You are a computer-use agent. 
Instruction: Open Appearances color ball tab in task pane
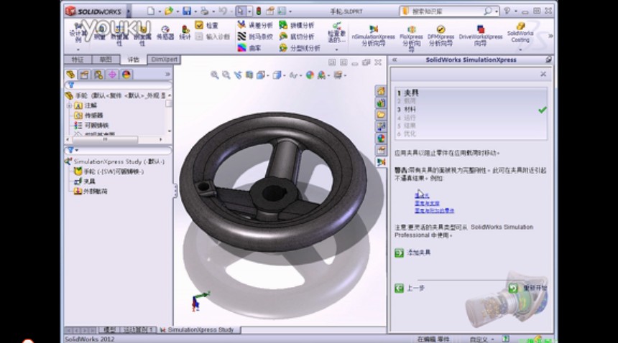tap(381, 138)
